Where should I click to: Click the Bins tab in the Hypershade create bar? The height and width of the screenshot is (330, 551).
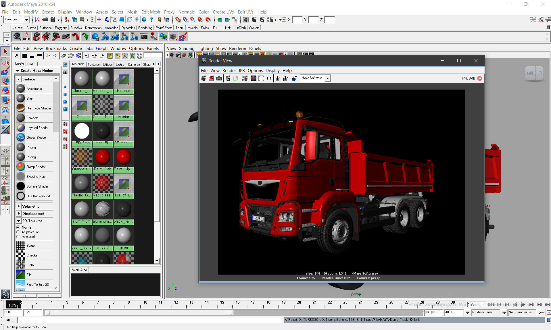pos(30,64)
